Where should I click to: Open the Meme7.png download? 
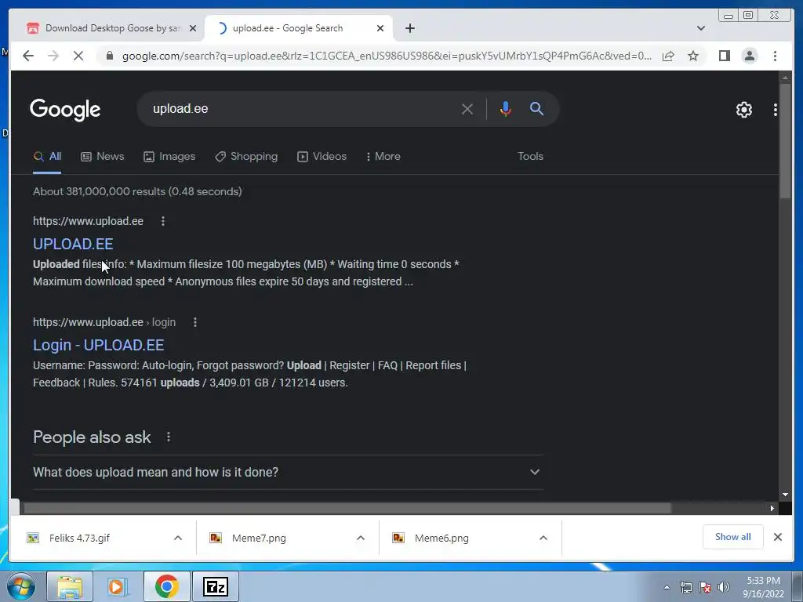[259, 538]
